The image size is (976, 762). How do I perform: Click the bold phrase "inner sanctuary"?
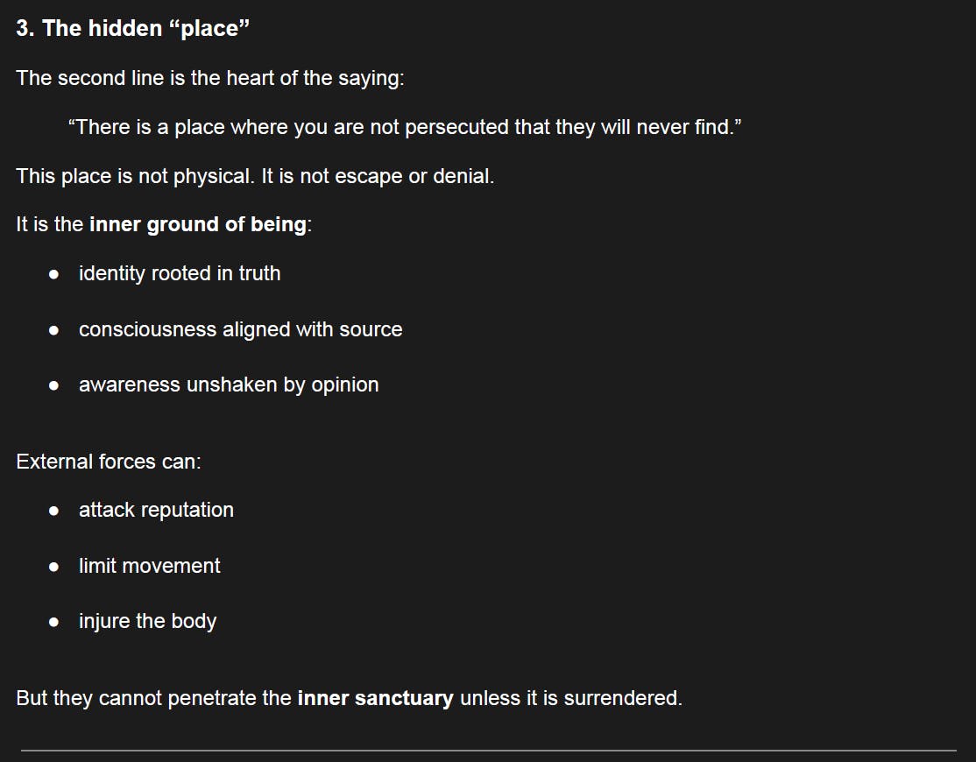coord(376,698)
